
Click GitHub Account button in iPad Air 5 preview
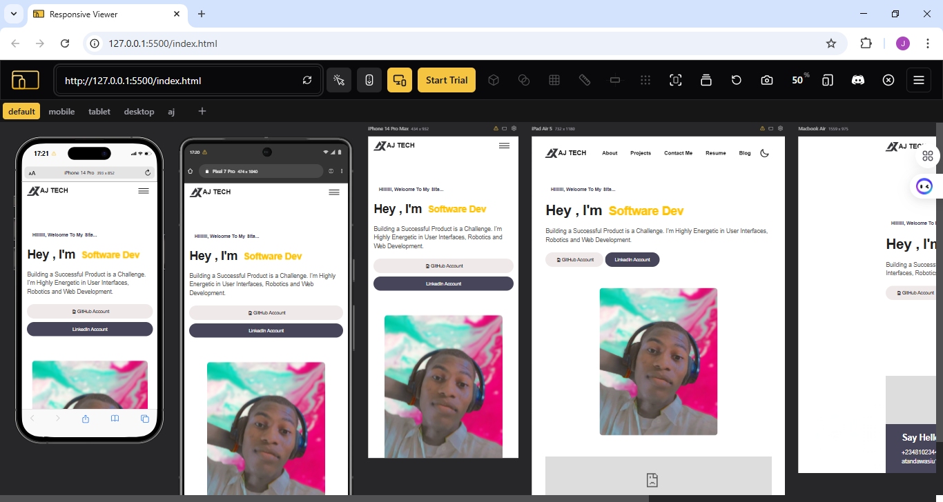click(574, 260)
